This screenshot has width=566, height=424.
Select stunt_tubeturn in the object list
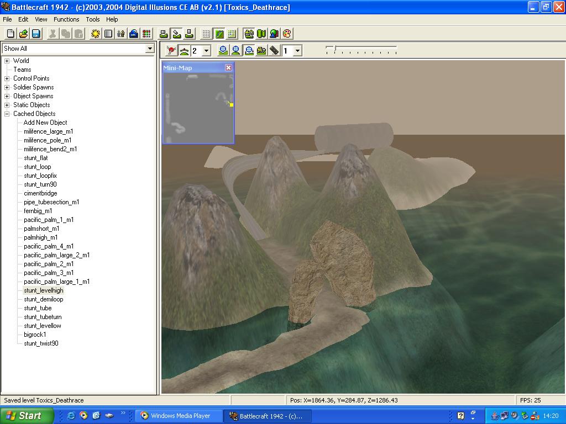[x=43, y=317]
